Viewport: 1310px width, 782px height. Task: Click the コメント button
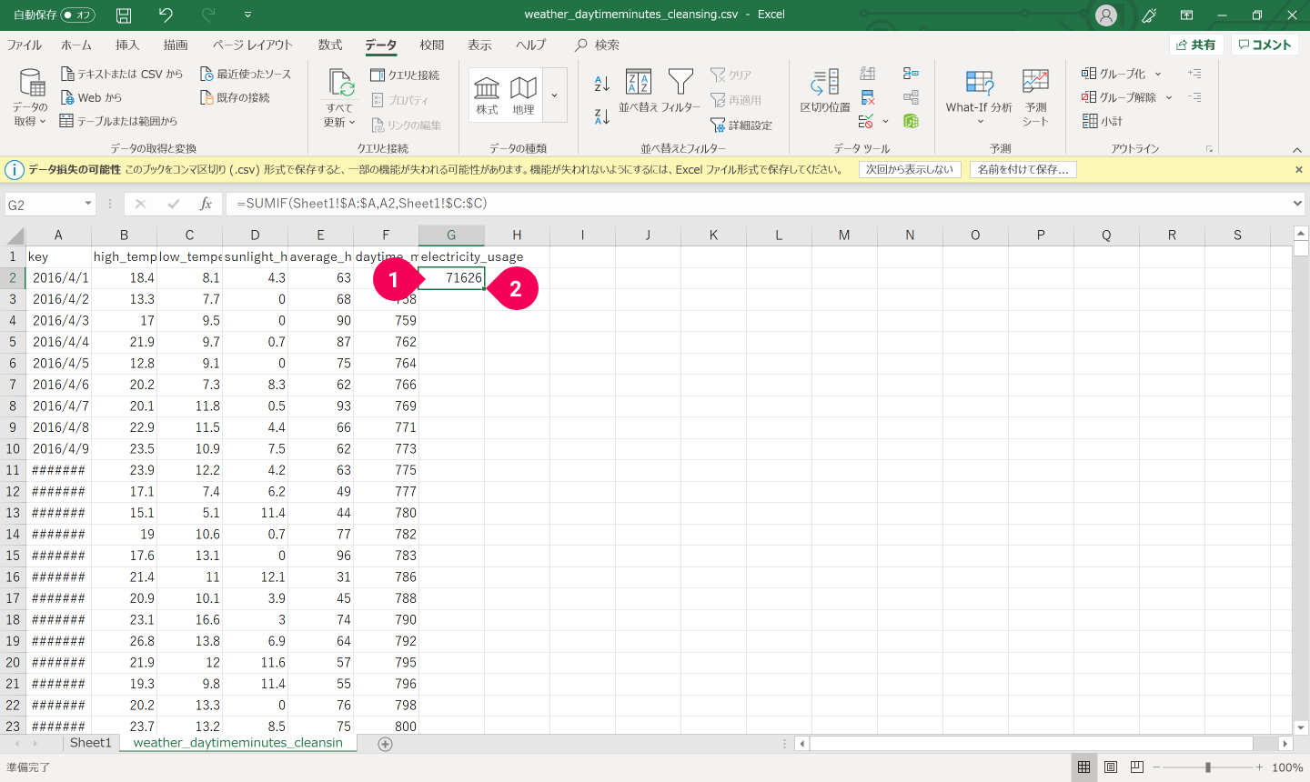pyautogui.click(x=1265, y=45)
